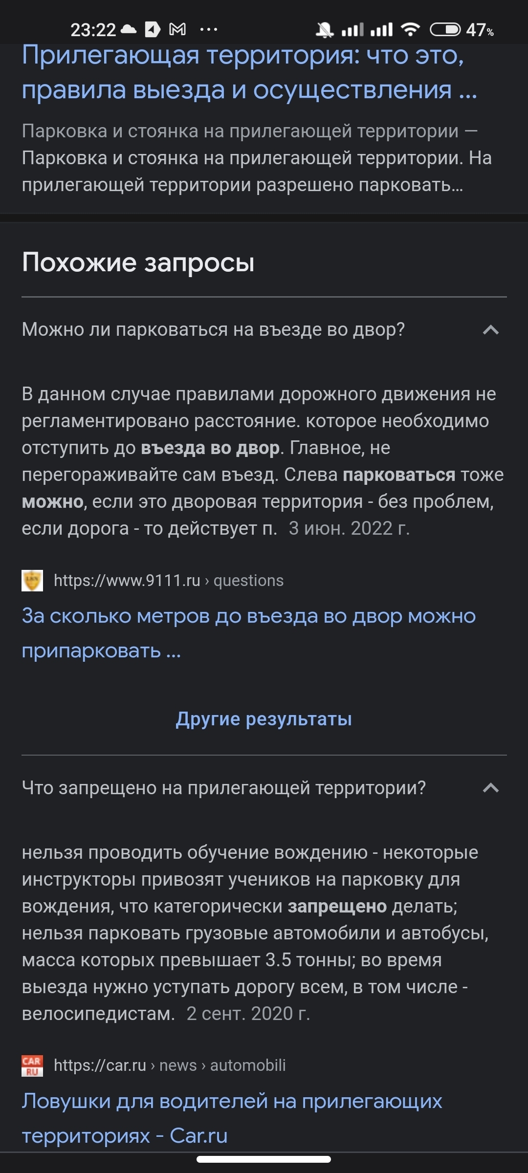Image resolution: width=528 pixels, height=1173 pixels.
Task: Tap the 9111.ru site favicon
Action: click(32, 581)
